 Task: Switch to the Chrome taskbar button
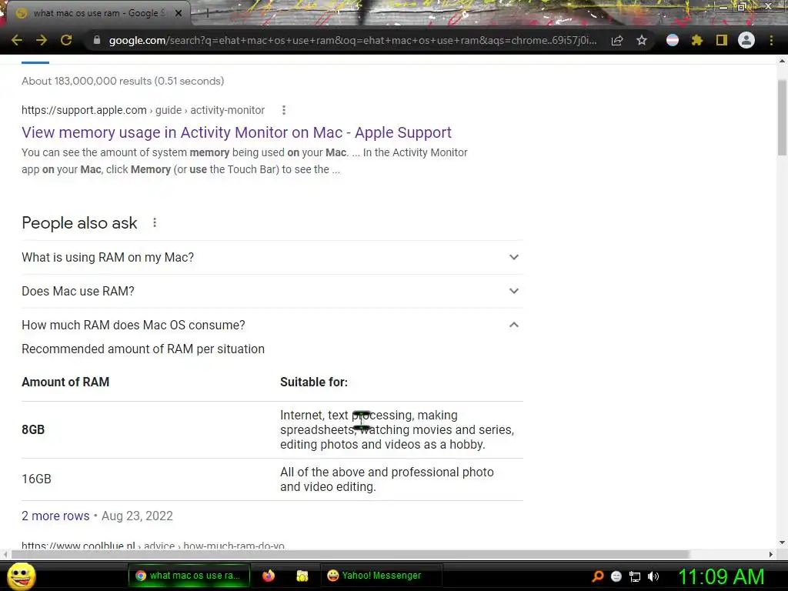(189, 576)
